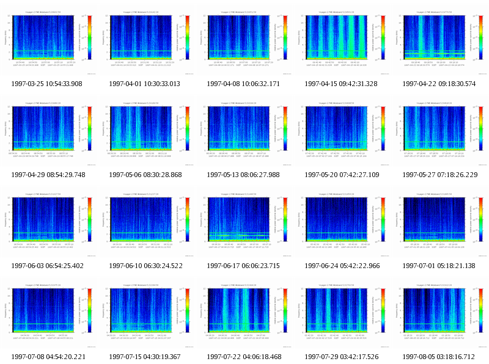Click the caption text 1997-07-15 04:30:19.367
This screenshot has height=364, width=489.
[144, 357]
